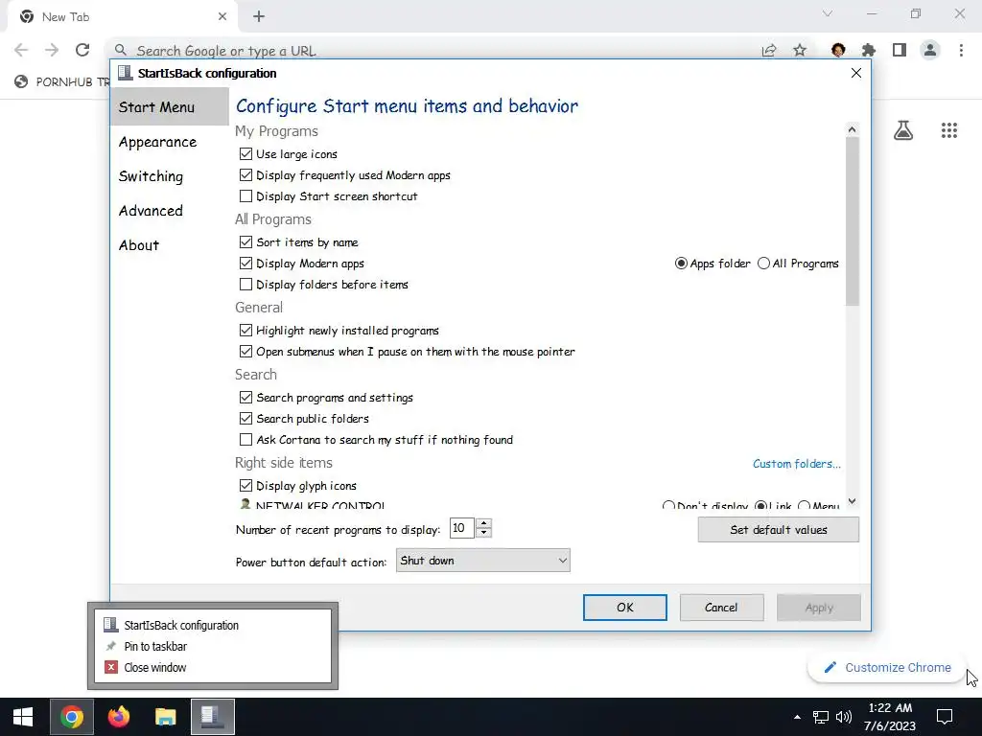982x736 pixels.
Task: Select the All Programs radio button
Action: (x=763, y=264)
